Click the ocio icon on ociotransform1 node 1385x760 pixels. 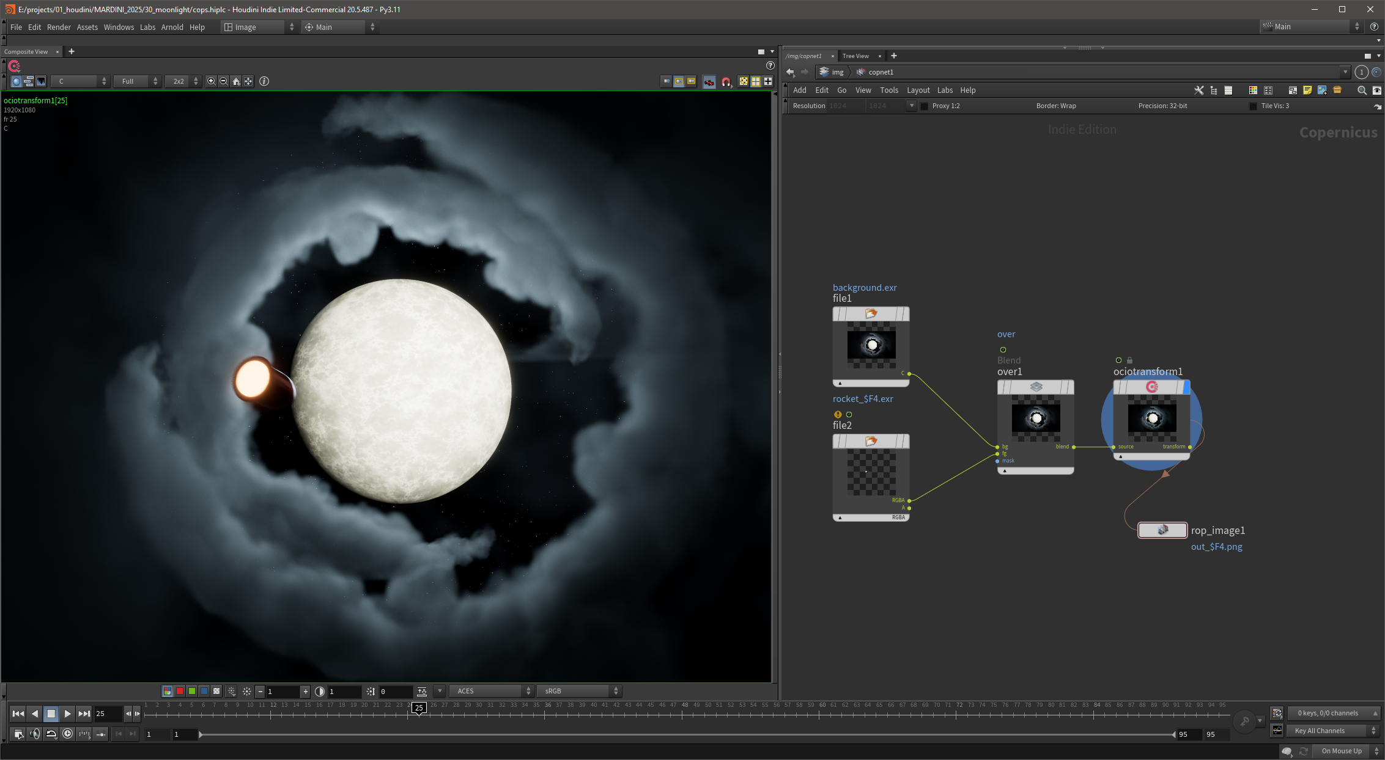[x=1152, y=387]
